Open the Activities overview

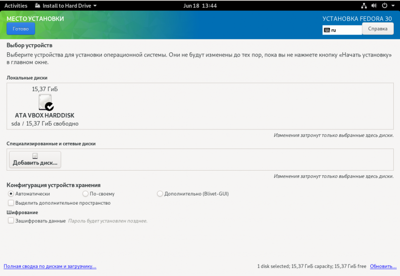pos(16,6)
